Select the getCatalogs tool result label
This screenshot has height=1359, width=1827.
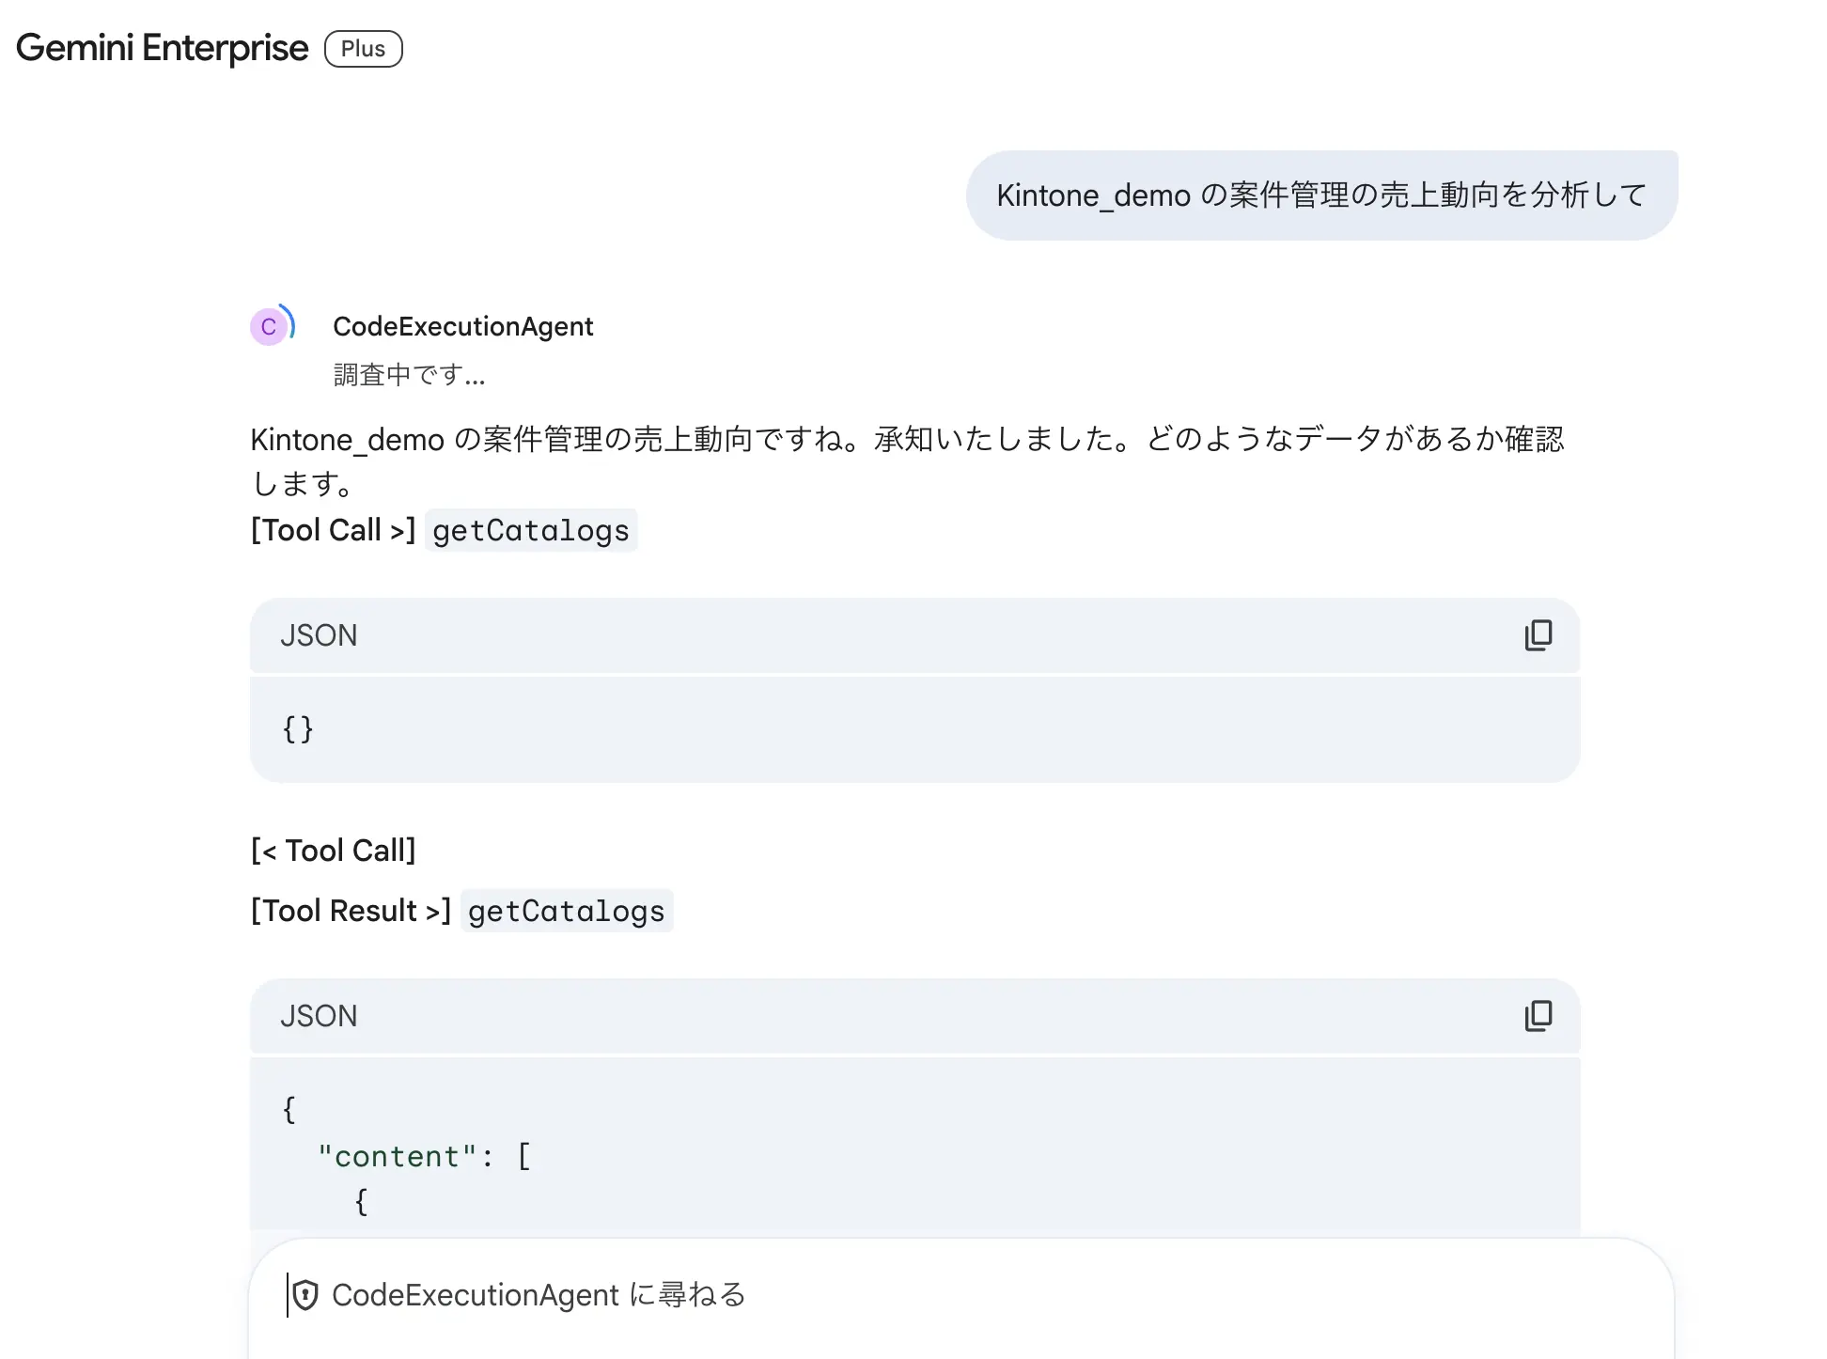pos(567,910)
